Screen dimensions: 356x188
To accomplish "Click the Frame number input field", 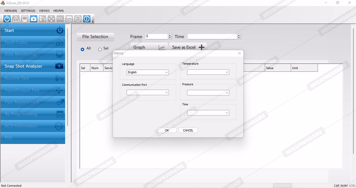I will coord(156,37).
